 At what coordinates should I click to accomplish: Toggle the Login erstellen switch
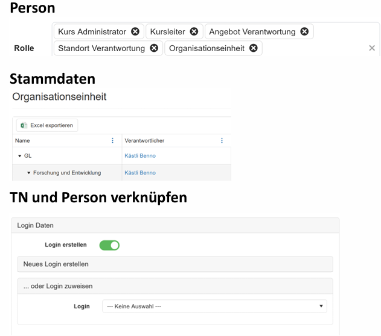109,245
